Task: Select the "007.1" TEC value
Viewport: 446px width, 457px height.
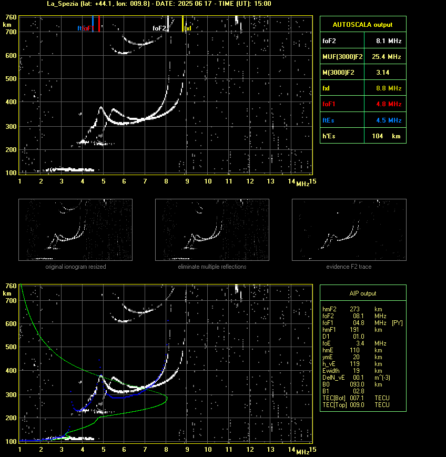Action: click(x=357, y=398)
